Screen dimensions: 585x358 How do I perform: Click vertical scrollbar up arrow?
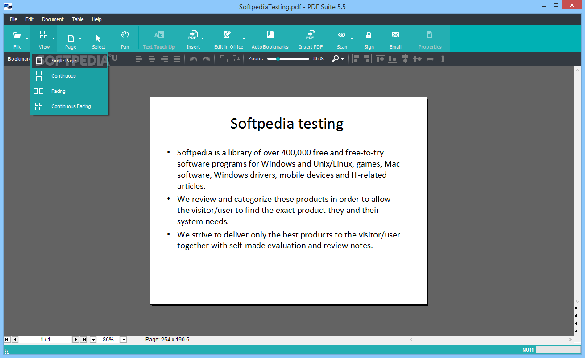tap(578, 70)
